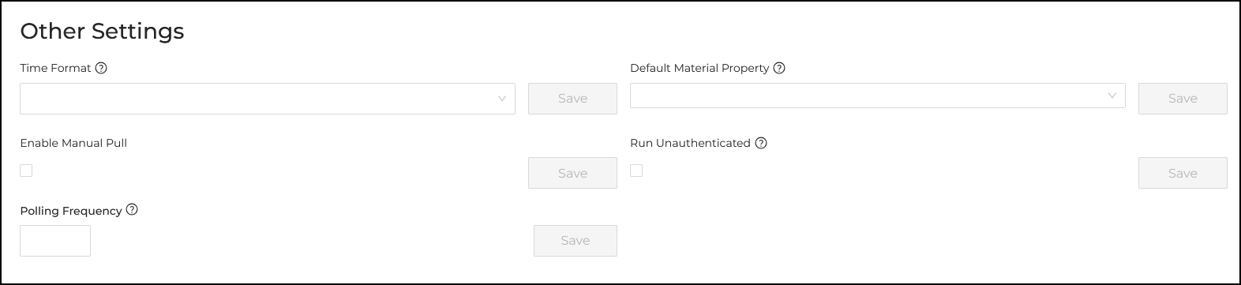Click Save for Run Unauthenticated

click(x=1183, y=173)
